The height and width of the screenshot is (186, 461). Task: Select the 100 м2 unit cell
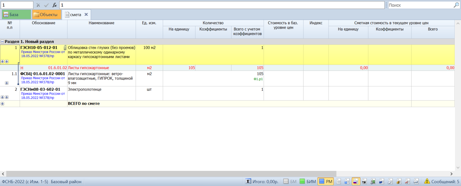click(149, 54)
